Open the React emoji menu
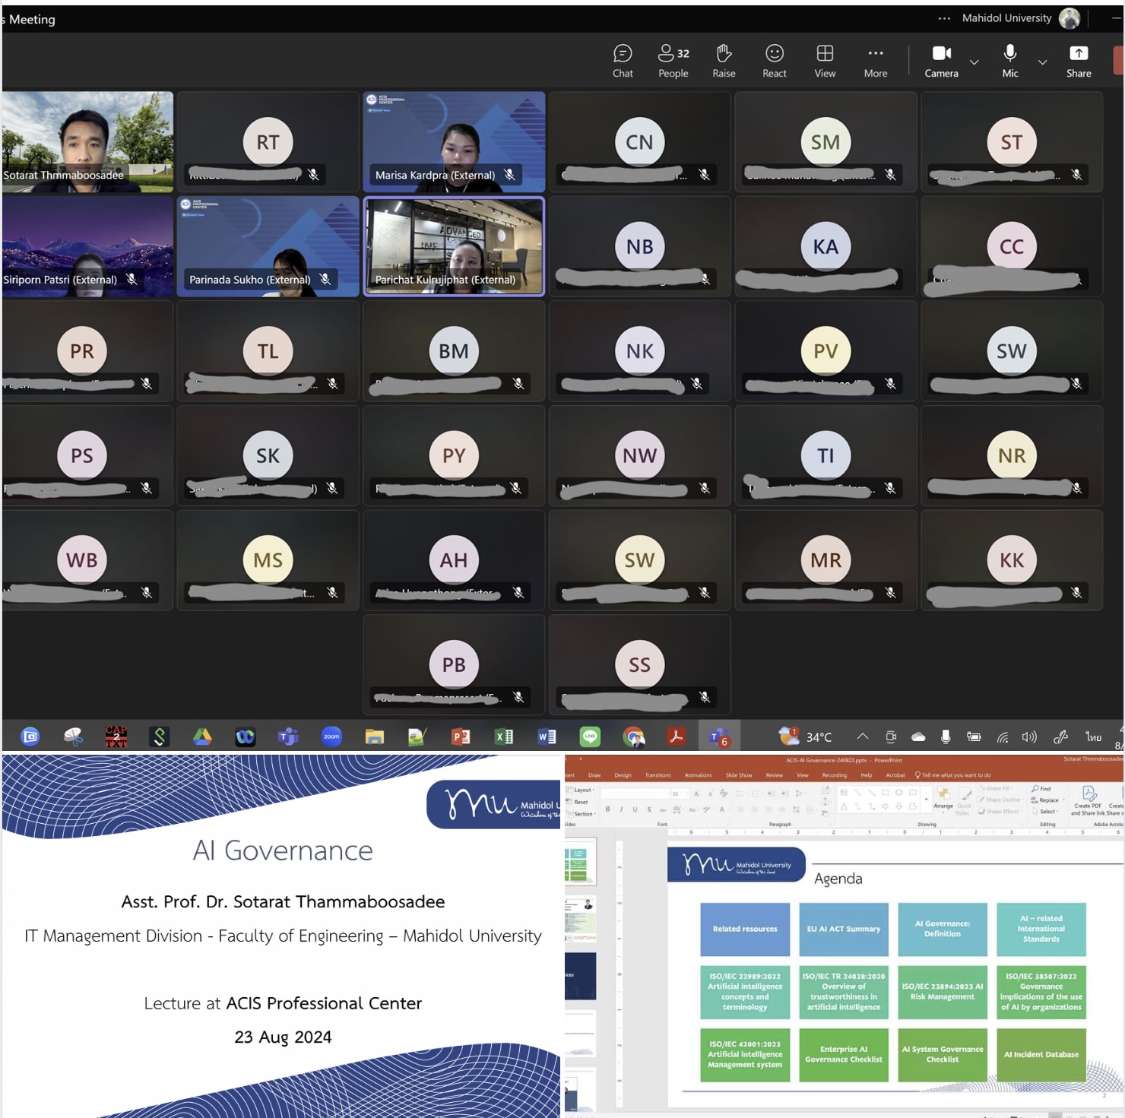The image size is (1125, 1118). (774, 61)
